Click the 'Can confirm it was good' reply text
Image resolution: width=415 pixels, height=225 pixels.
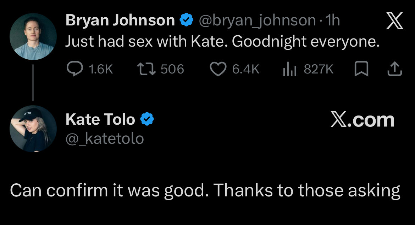pos(205,191)
